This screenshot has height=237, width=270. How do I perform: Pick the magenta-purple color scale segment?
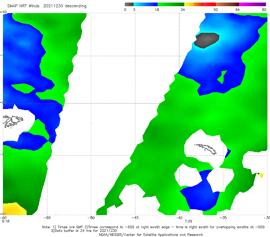[252, 4]
